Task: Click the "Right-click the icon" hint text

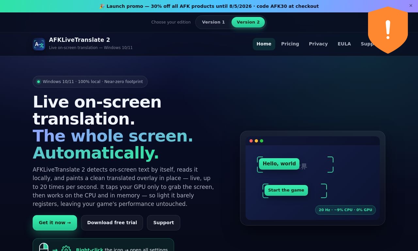Action: click(122, 250)
